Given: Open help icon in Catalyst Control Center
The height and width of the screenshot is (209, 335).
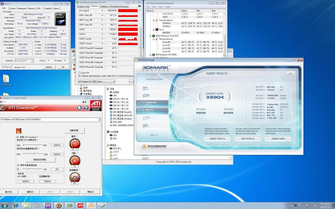Looking at the screenshot, I should [86, 108].
